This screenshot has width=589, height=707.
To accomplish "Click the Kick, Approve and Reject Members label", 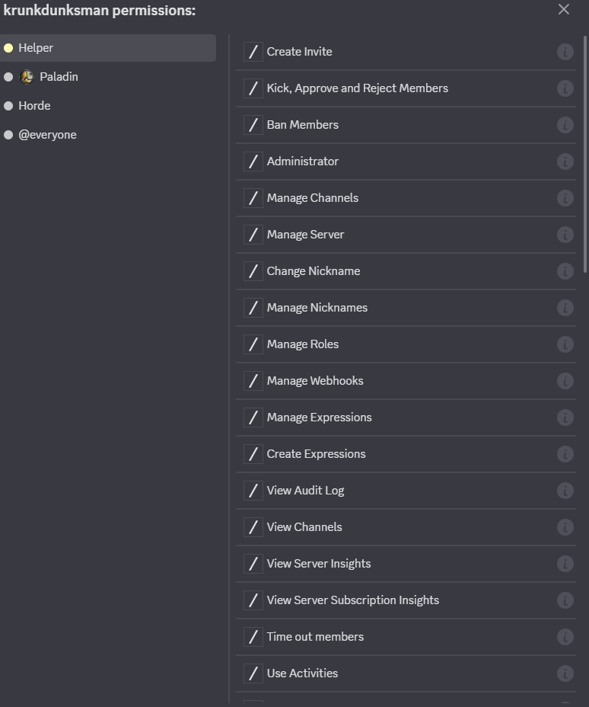I will click(357, 88).
